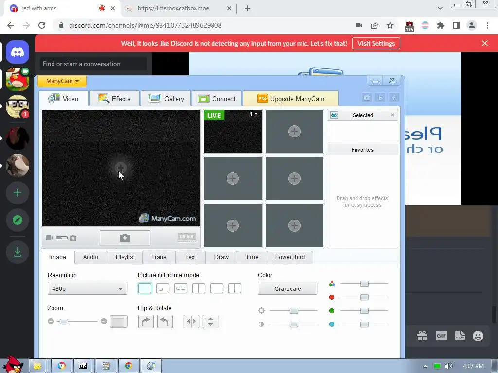This screenshot has width=498, height=373.
Task: Expand LIVE source 1 dropdown arrow
Action: pos(256,114)
